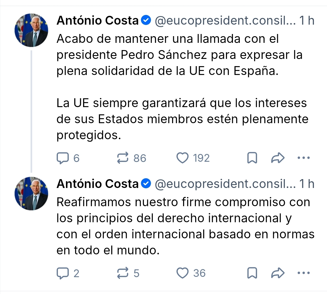Open António Costa's name on the second post
This screenshot has width=327, height=294.
pos(98,184)
